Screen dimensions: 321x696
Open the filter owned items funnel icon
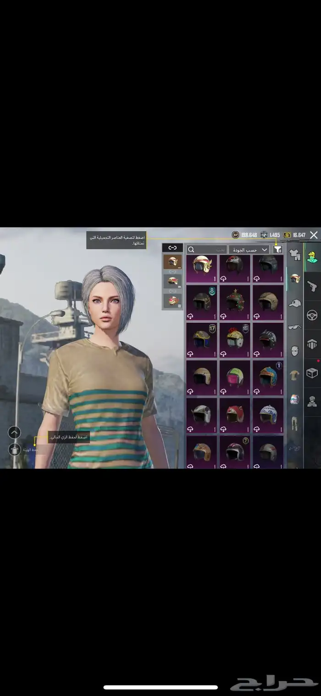coord(277,250)
